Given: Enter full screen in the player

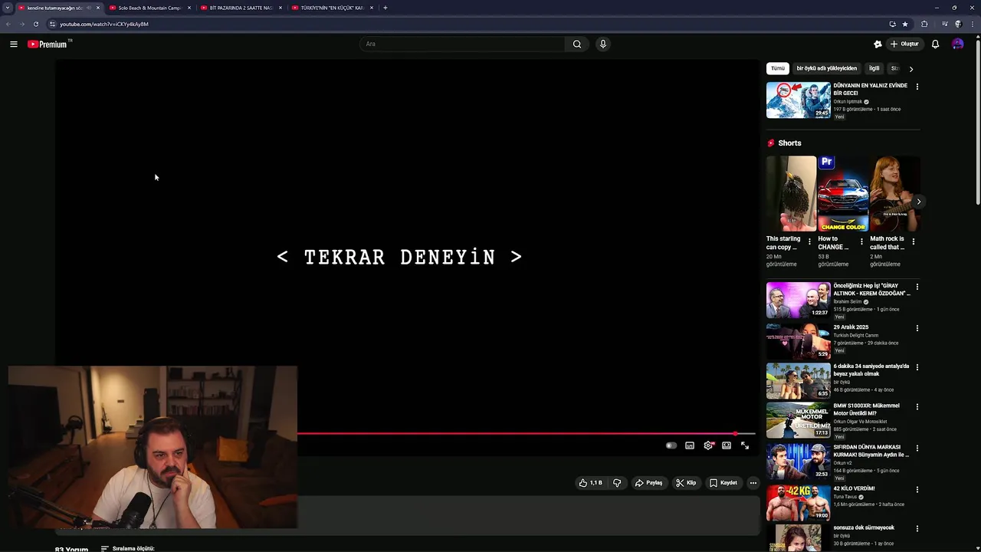Looking at the screenshot, I should click(745, 445).
